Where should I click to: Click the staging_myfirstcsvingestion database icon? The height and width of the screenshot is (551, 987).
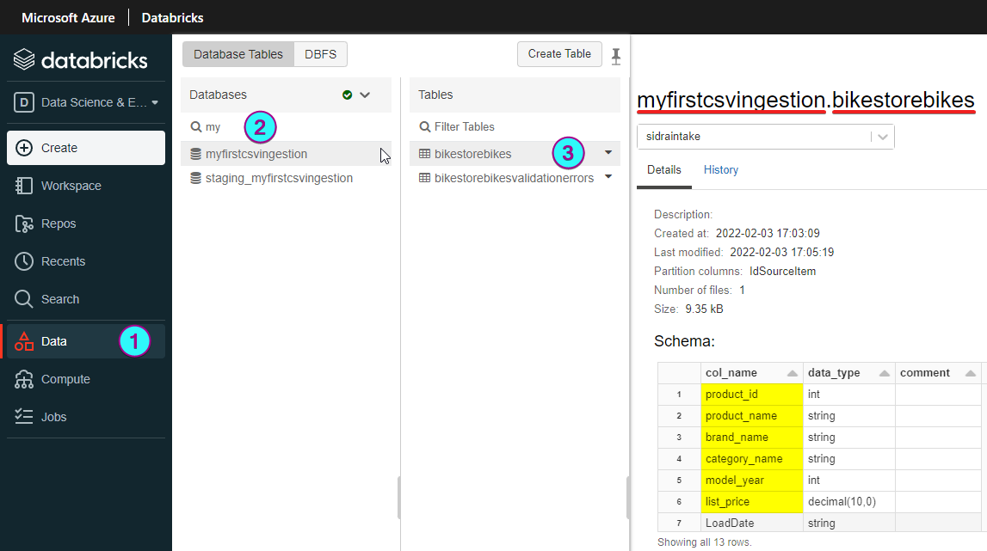tap(195, 178)
